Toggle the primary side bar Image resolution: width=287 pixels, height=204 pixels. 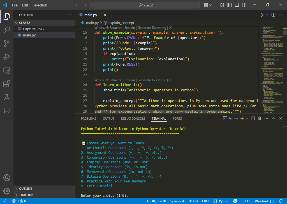229,5
